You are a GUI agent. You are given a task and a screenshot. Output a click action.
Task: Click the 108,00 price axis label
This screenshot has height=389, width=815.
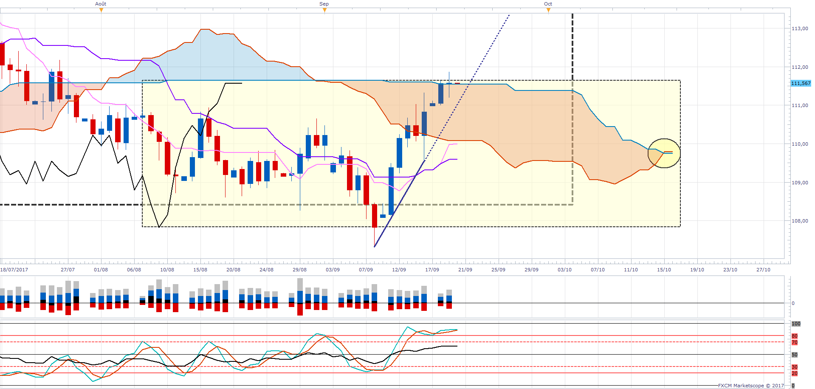click(800, 221)
